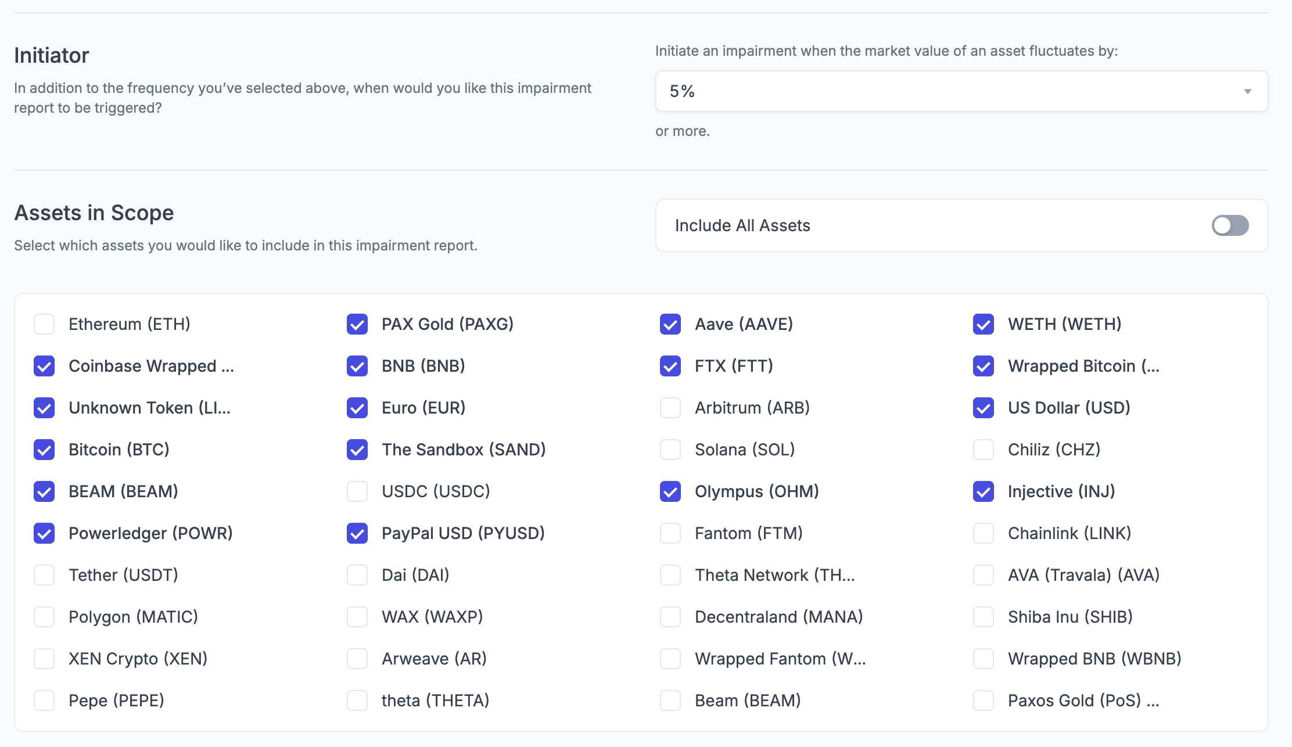Viewport: 1292px width, 747px height.
Task: Check Chainlink (LINK) checkbox
Action: coord(984,533)
